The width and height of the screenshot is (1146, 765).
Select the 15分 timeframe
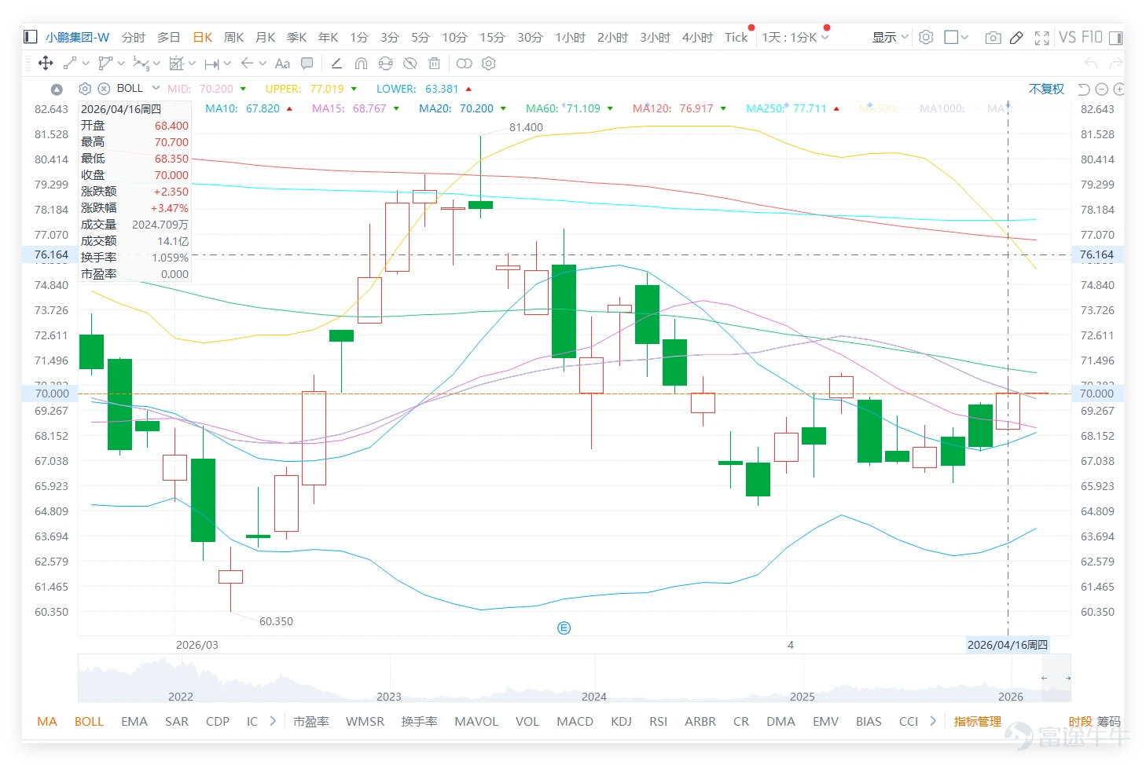click(x=492, y=37)
